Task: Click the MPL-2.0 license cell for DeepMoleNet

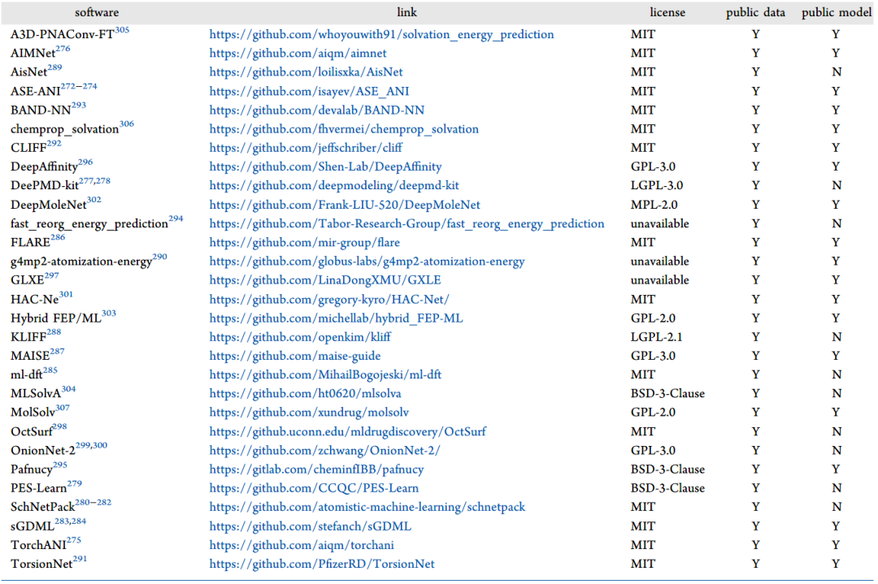Action: (654, 205)
